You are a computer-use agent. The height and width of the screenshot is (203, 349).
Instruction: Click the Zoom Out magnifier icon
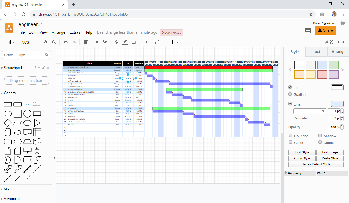point(54,42)
